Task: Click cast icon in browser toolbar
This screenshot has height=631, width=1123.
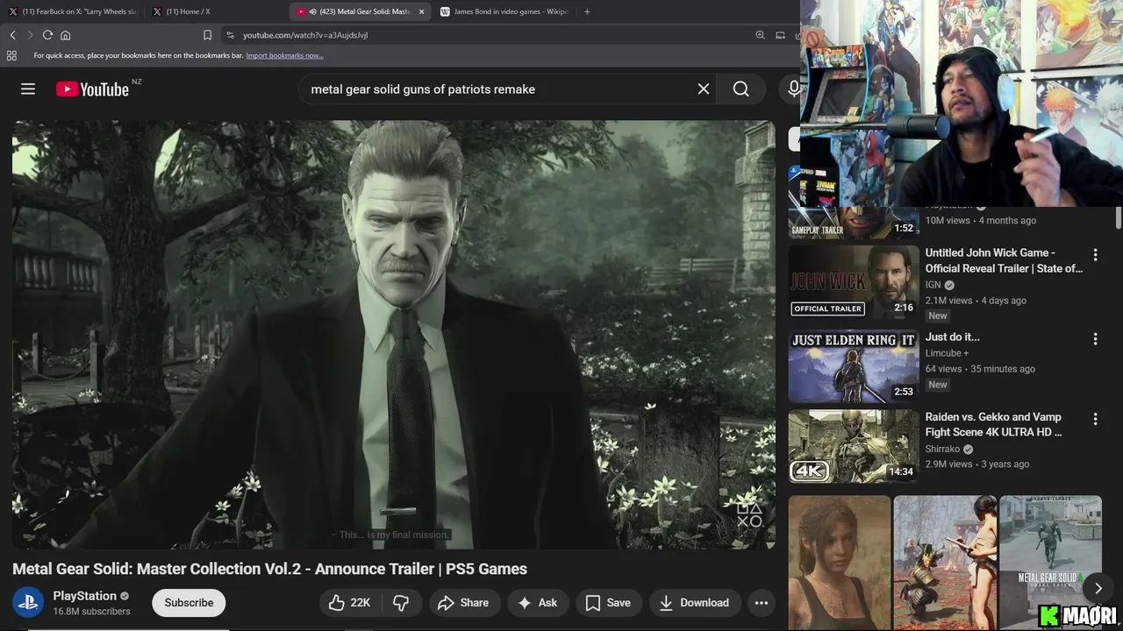Action: (780, 35)
